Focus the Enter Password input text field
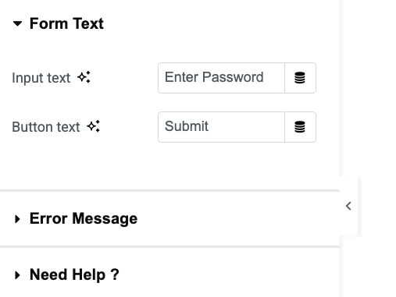Image resolution: width=396 pixels, height=297 pixels. [221, 78]
